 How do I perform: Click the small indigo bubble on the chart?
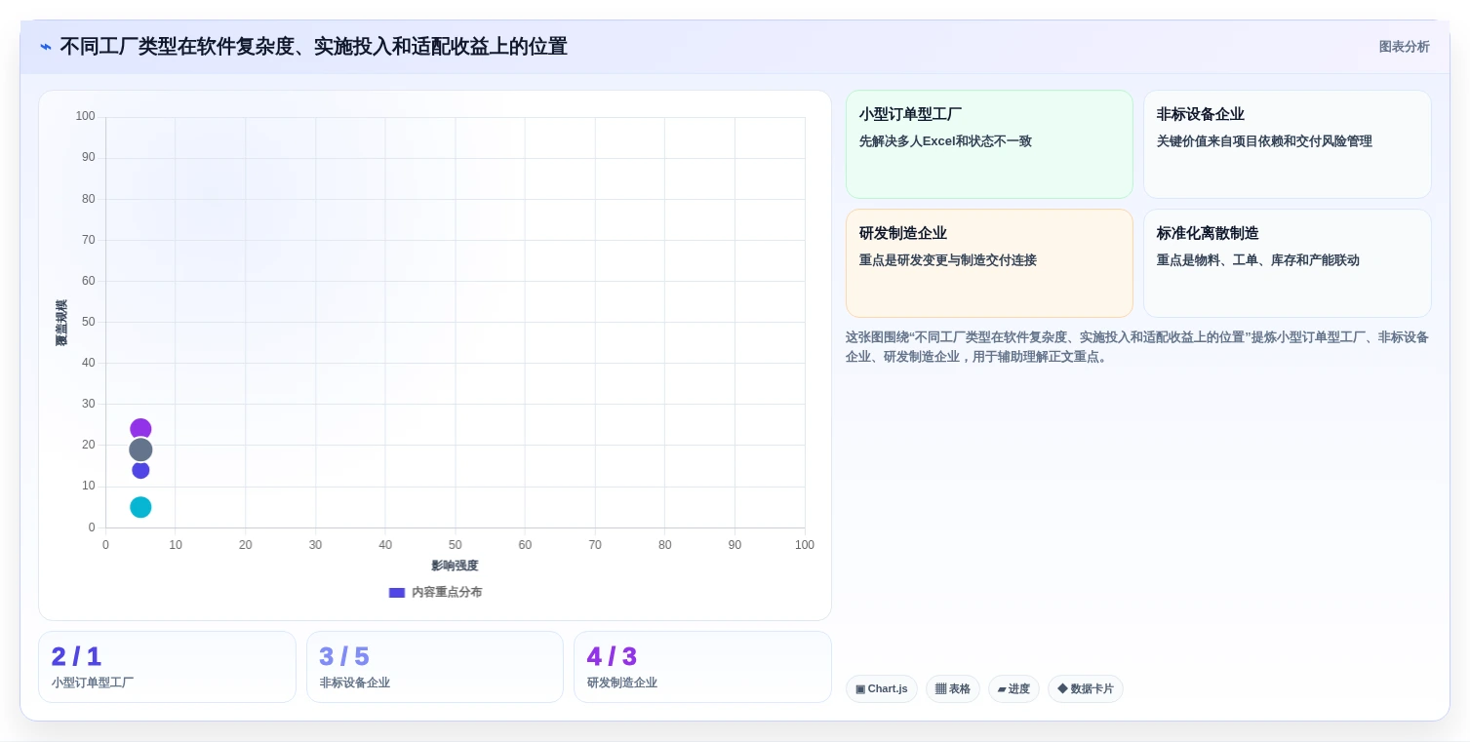tap(140, 470)
